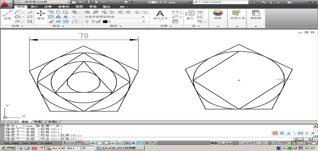Image resolution: width=318 pixels, height=151 pixels.
Task: Toggle Ortho mode in status bar
Action: [x=86, y=143]
